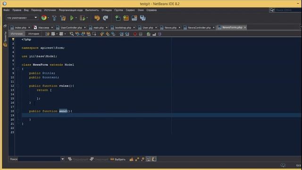This screenshot has height=170, width=302.
Task: Toggle Whole Words icon in find bar
Action: tap(137, 159)
